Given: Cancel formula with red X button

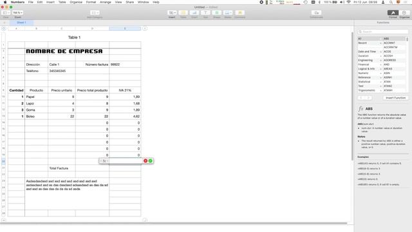Looking at the screenshot, I should [x=145, y=160].
